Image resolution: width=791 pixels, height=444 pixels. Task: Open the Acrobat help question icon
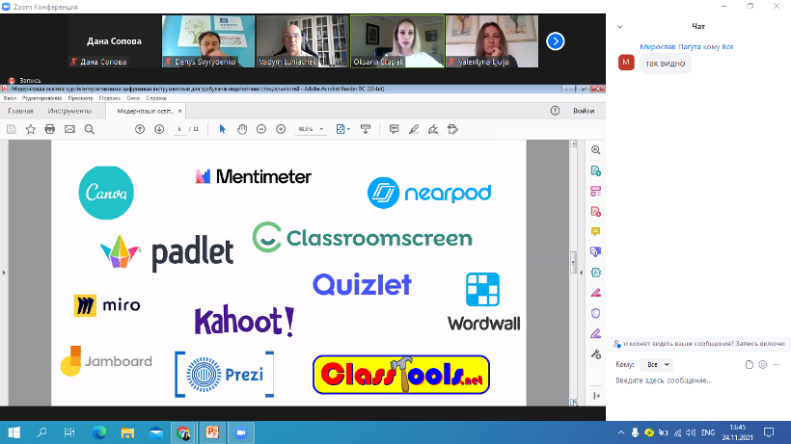point(555,111)
